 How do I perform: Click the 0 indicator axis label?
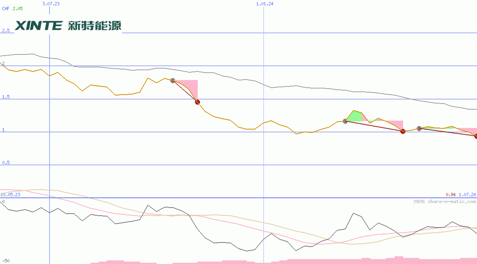coord(3,201)
